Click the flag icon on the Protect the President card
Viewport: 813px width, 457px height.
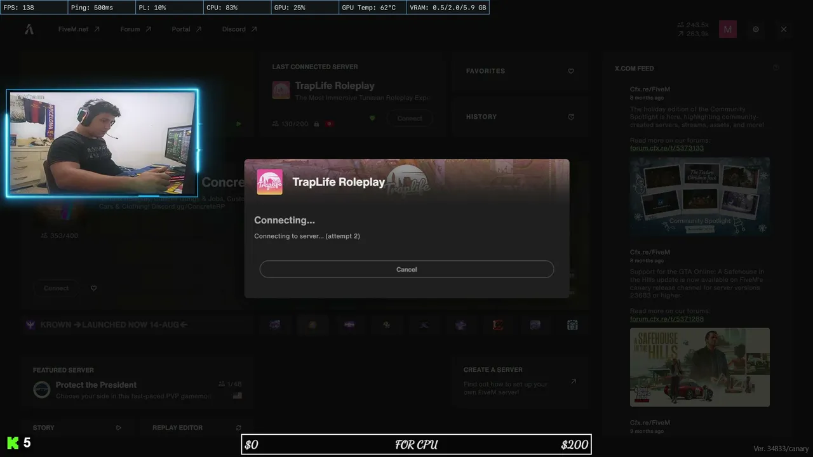point(238,396)
